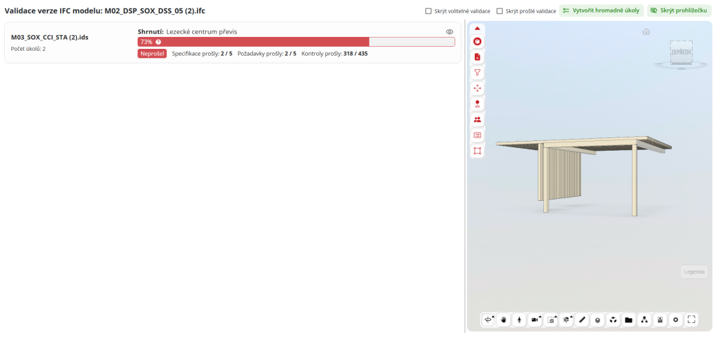Image resolution: width=715 pixels, height=337 pixels.
Task: Click the view cube labeled ZEPŘEDU
Action: (681, 53)
